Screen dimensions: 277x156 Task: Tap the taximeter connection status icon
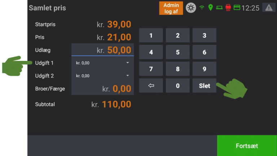pos(219,8)
